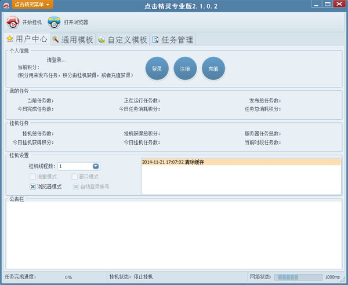This screenshot has width=348, height=285.
Task: Tick the 流量模式 checkbox
Action: click(33, 177)
